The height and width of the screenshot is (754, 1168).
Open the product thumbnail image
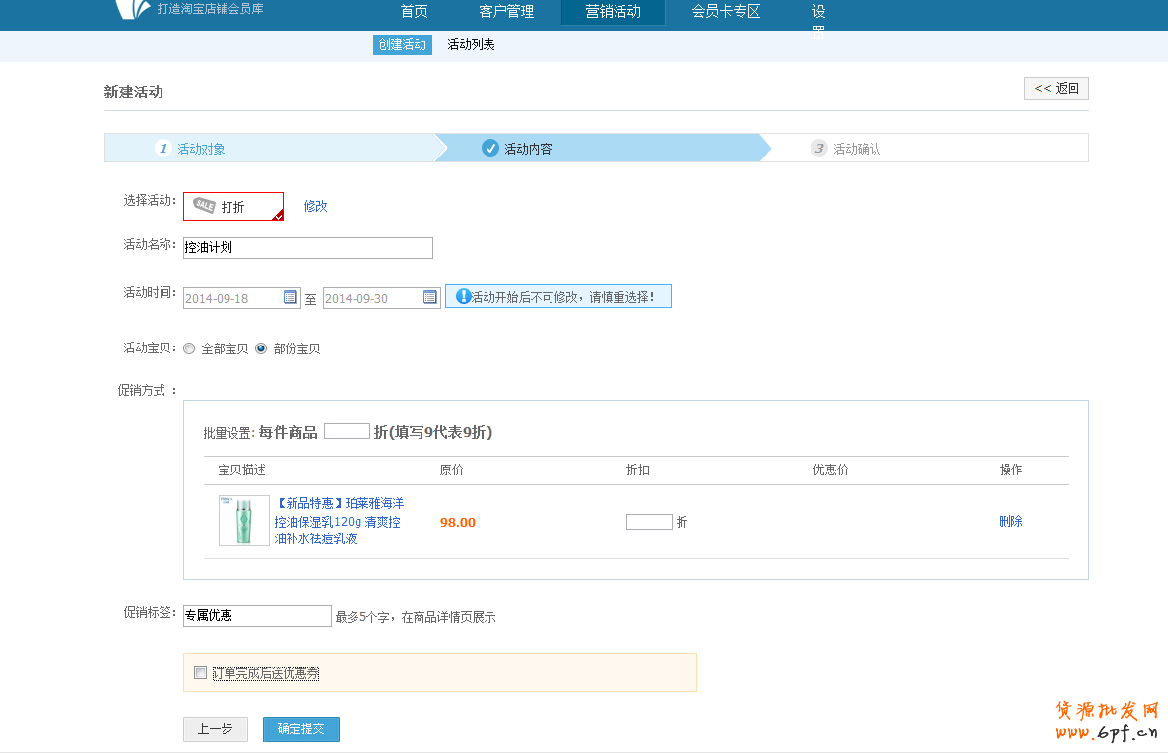click(244, 521)
